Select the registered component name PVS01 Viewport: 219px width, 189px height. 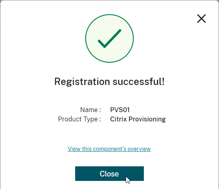pos(120,110)
